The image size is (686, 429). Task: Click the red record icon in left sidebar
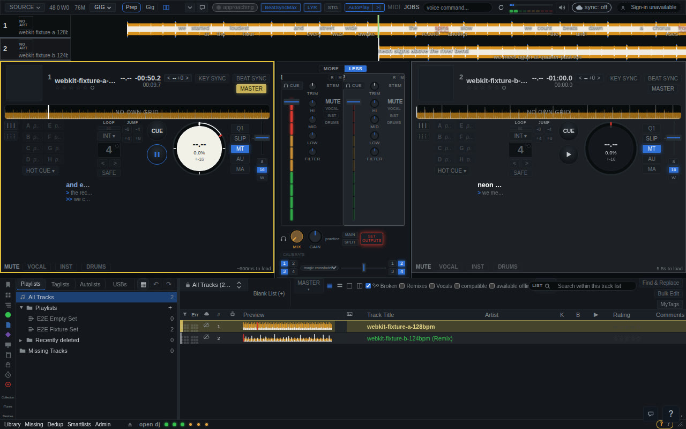[x=8, y=384]
